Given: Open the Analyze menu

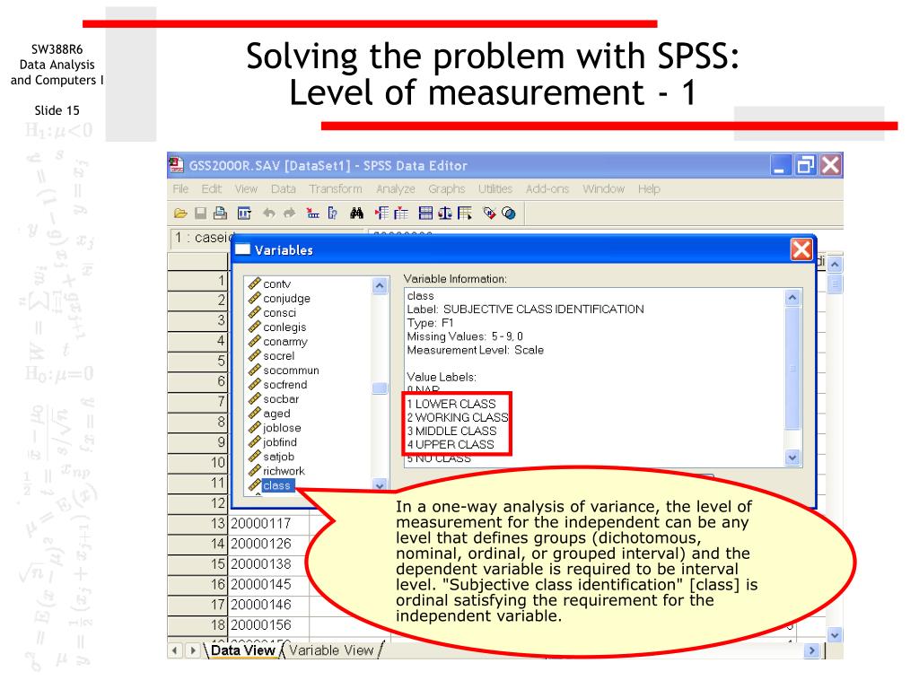Looking at the screenshot, I should coord(396,188).
